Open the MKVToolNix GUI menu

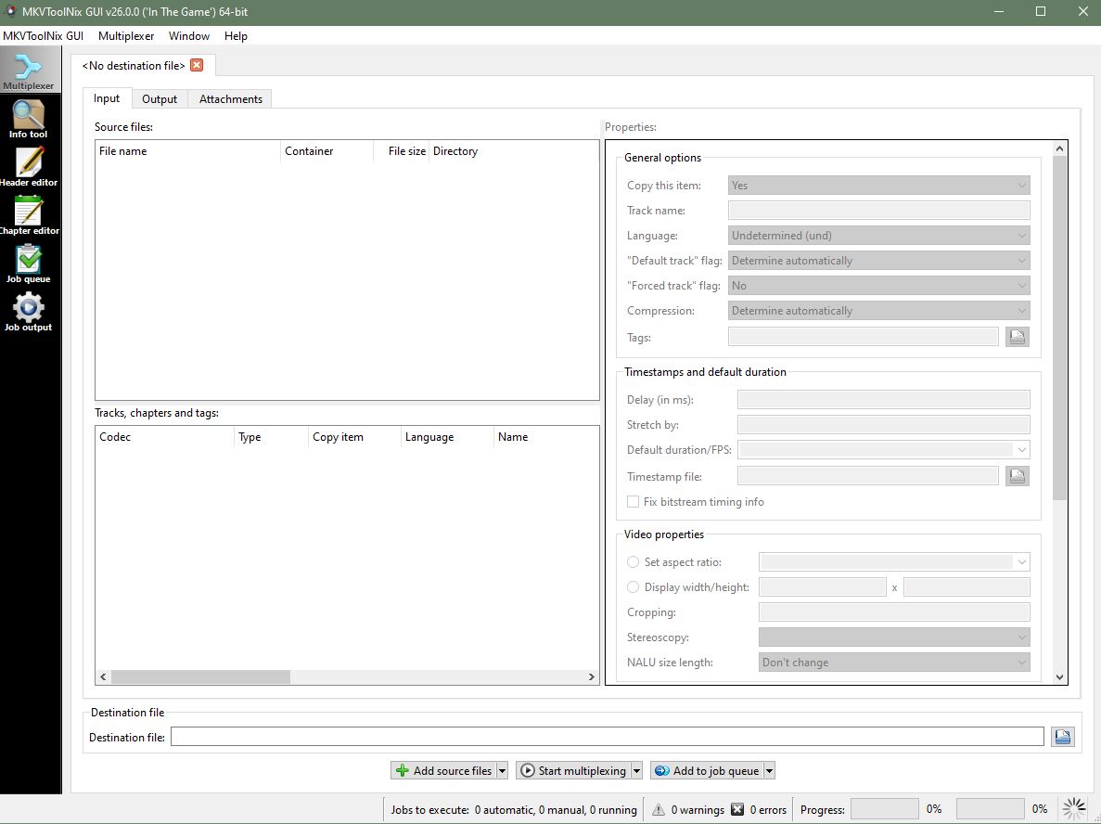pos(43,36)
